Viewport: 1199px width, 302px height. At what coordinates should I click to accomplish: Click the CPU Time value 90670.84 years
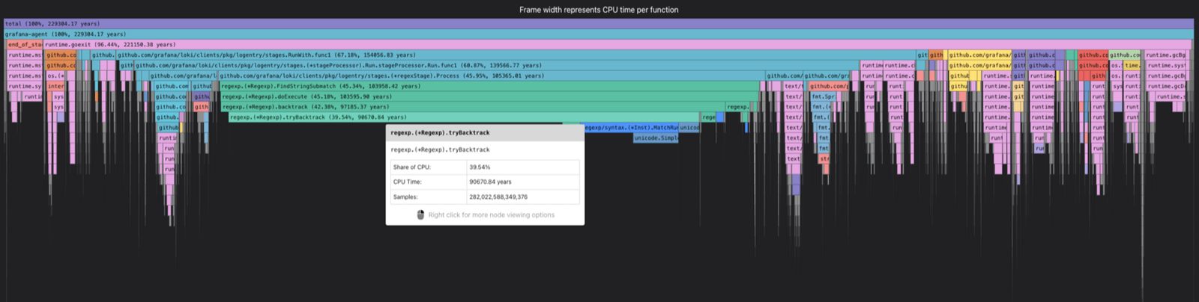pyautogui.click(x=491, y=182)
